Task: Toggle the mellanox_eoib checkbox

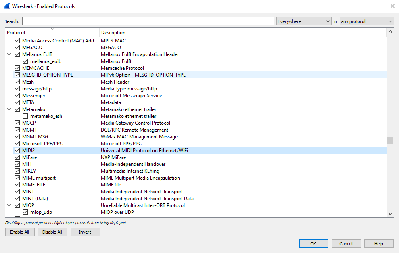Action: [x=25, y=61]
